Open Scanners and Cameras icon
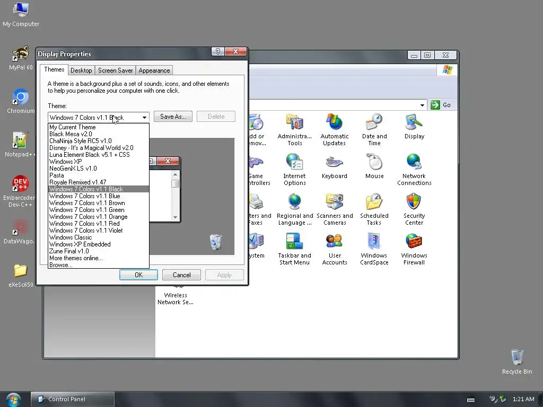The image size is (543, 407). (335, 209)
